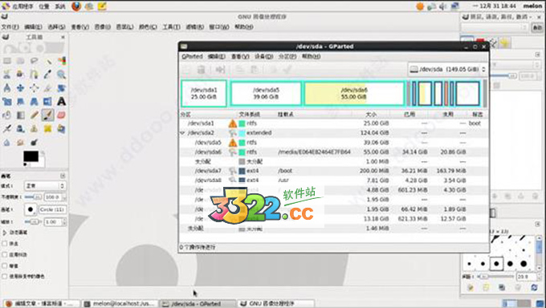The image size is (546, 308).
Task: Click the volume speaker icon in tray
Action: point(443,6)
